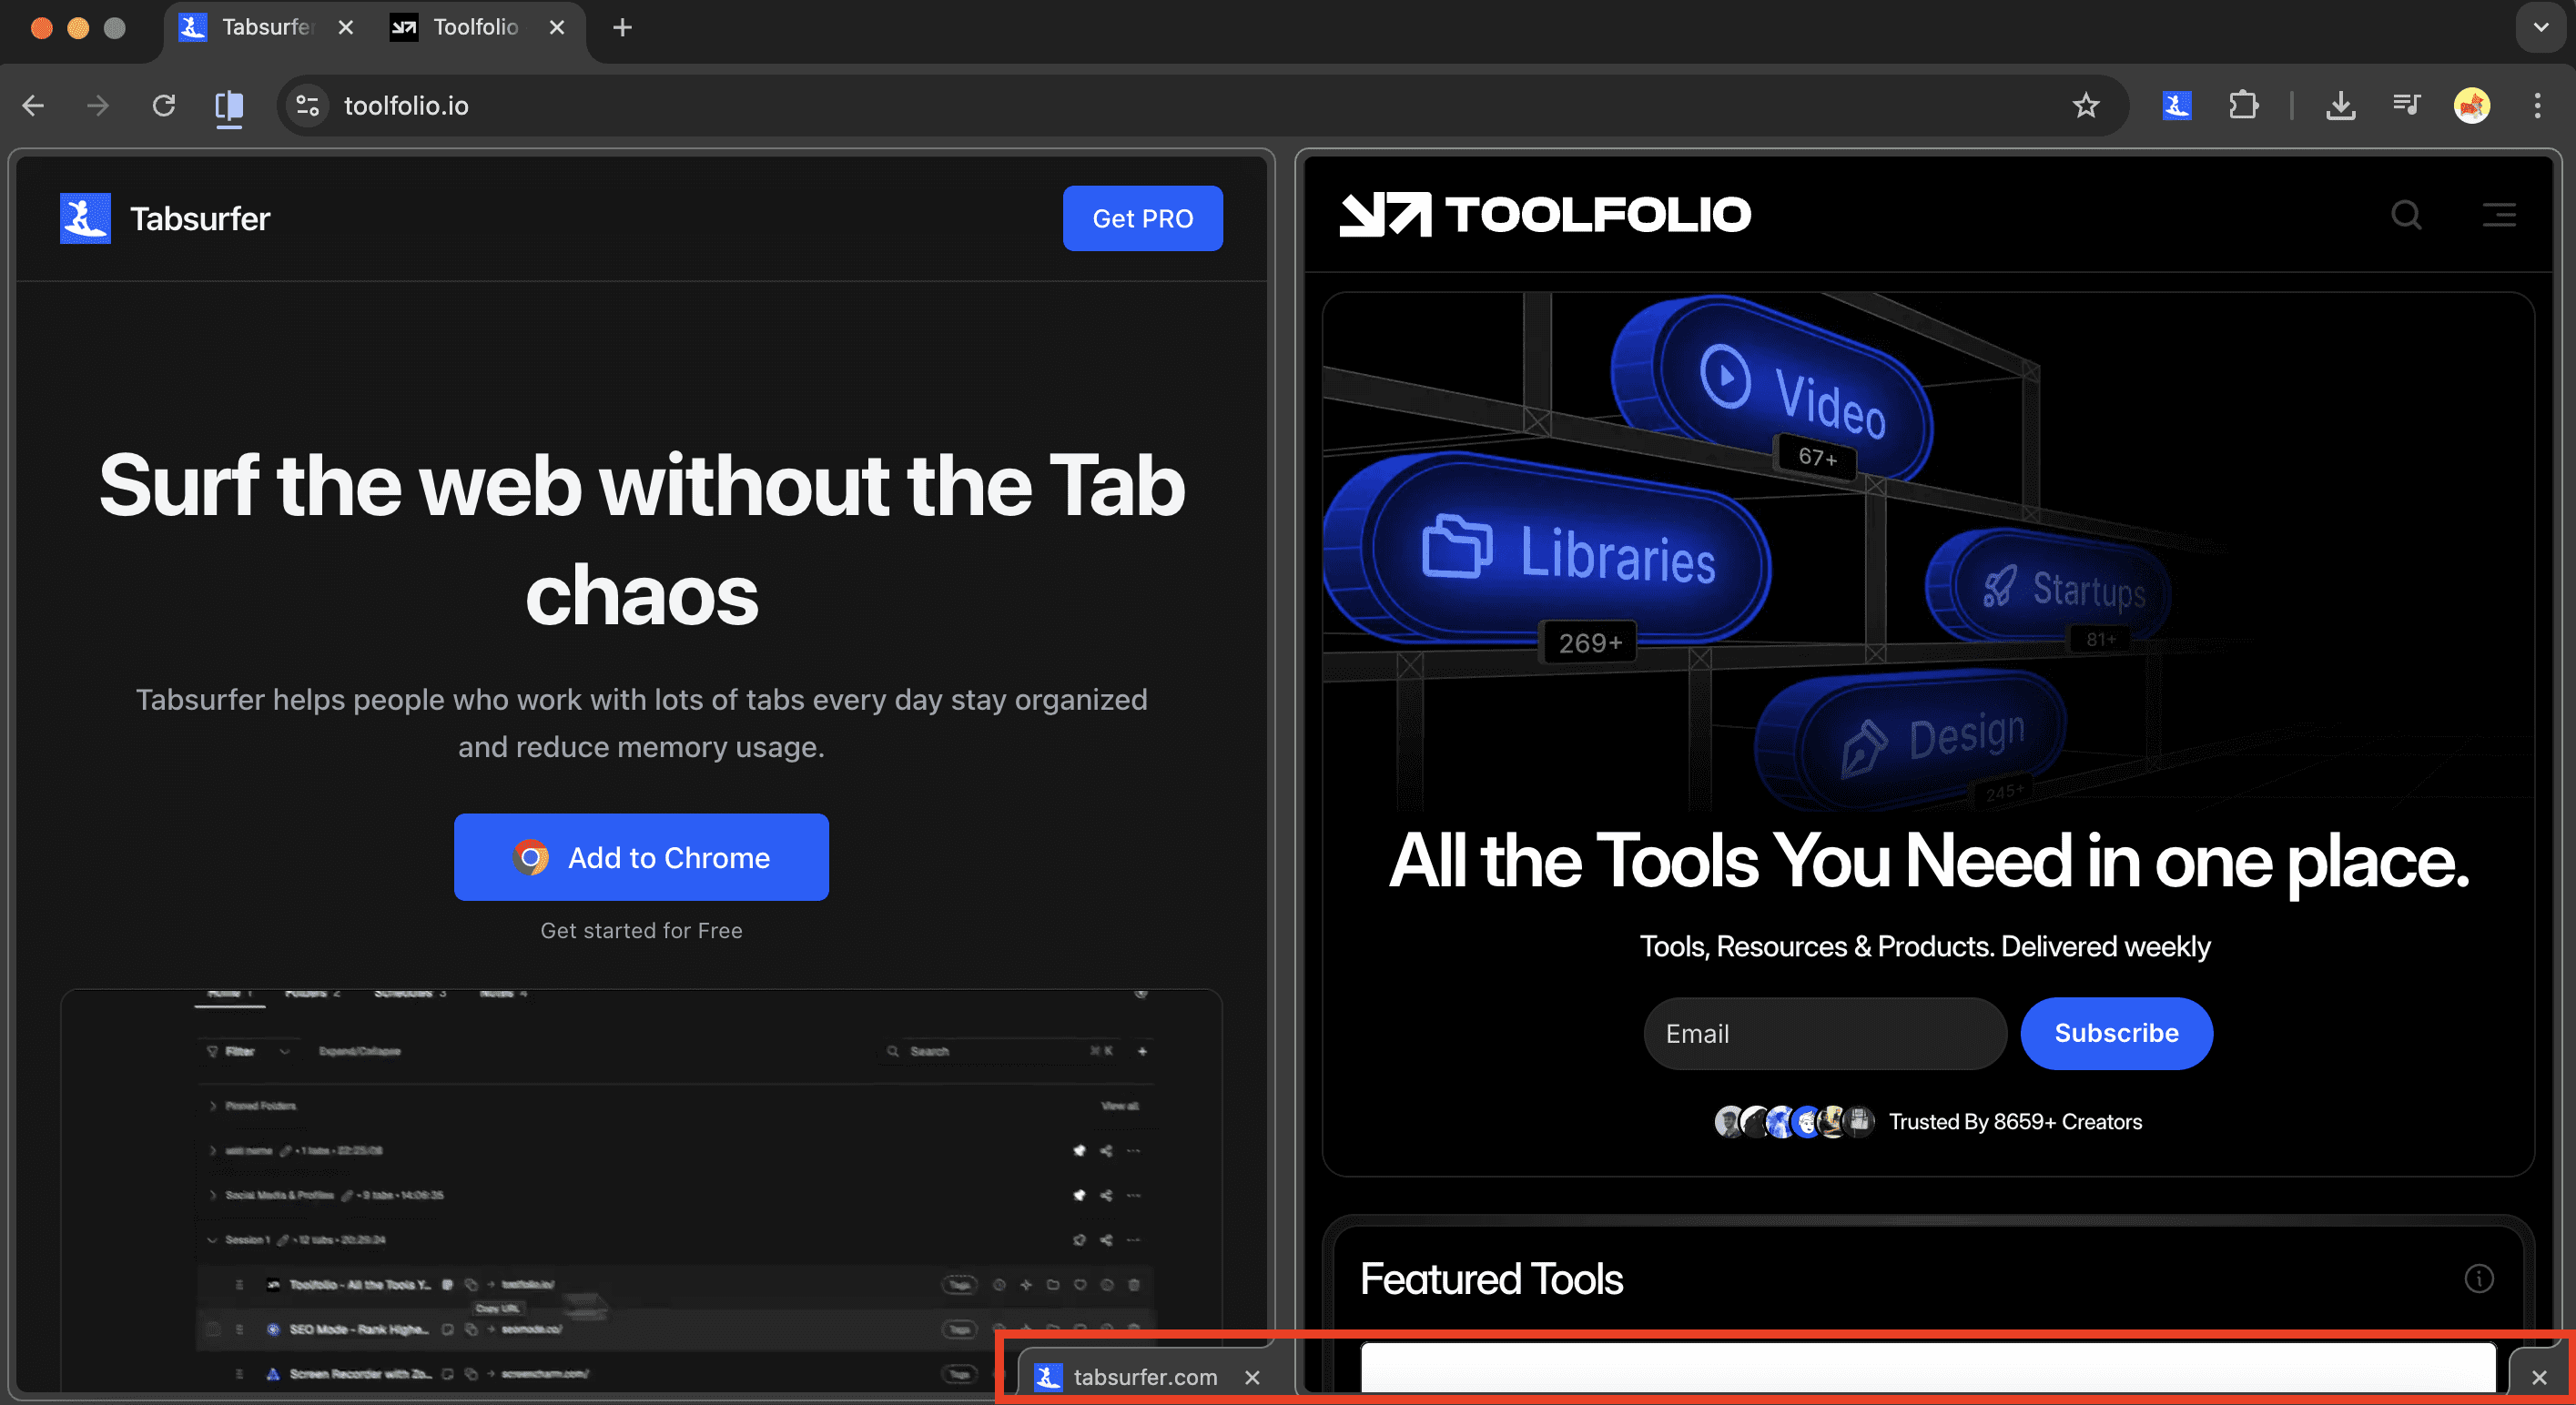Select the Toolfolio tab
The image size is (2576, 1405).
pos(475,27)
